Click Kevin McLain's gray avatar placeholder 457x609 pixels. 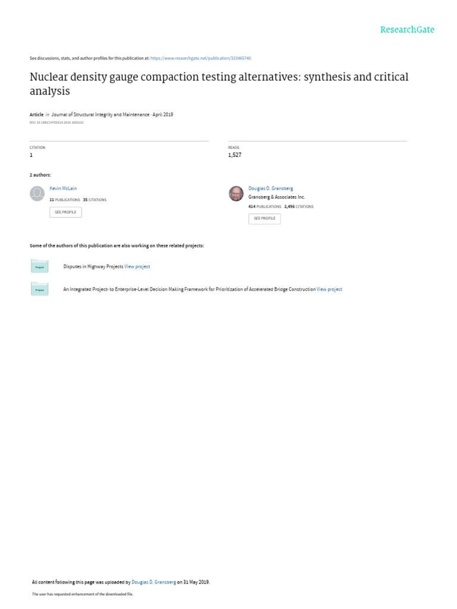tap(37, 193)
